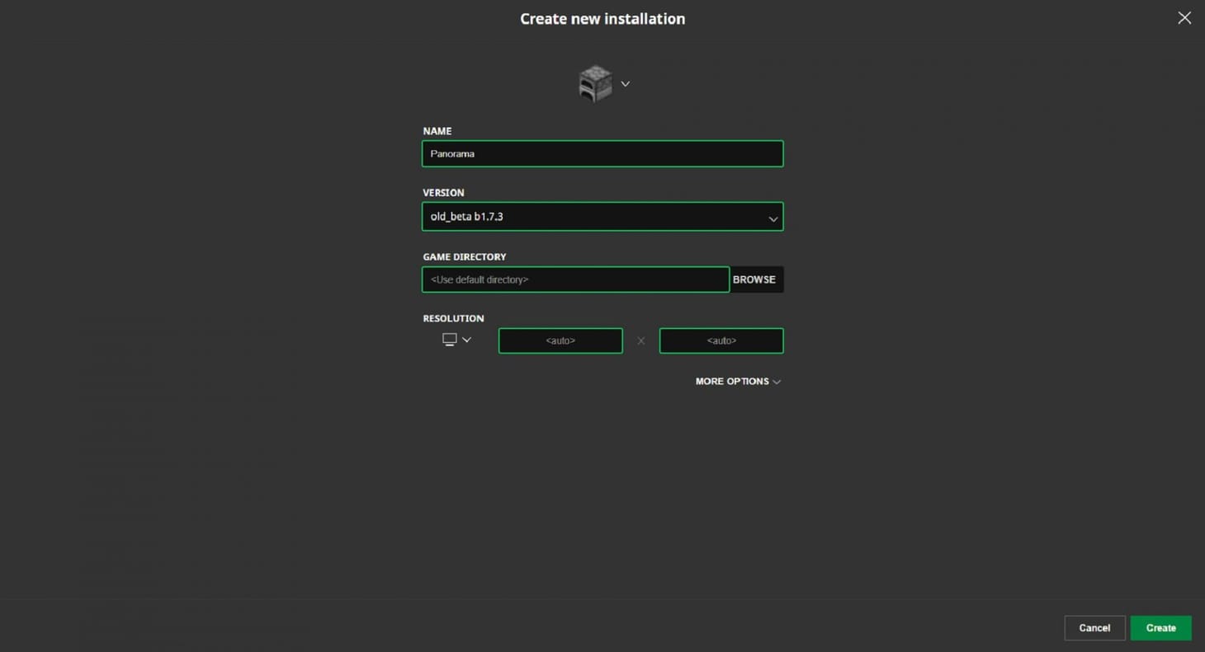1205x652 pixels.
Task: Select the NAME label above the name field
Action: pos(437,130)
